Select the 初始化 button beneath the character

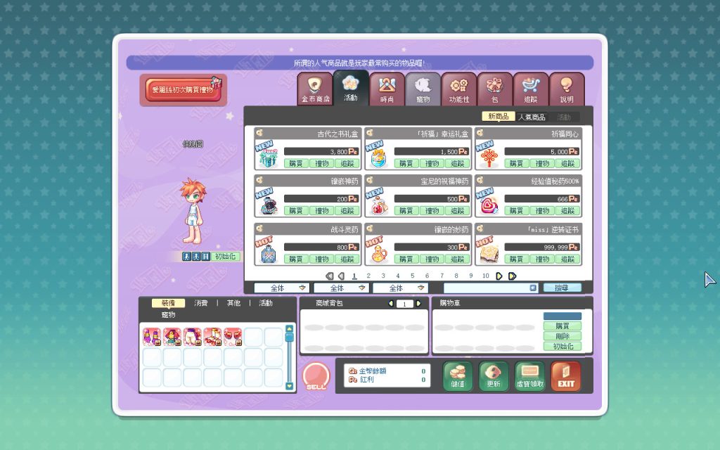point(225,256)
